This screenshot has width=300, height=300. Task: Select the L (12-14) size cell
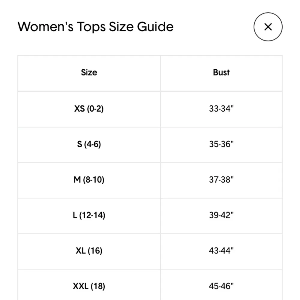(89, 215)
